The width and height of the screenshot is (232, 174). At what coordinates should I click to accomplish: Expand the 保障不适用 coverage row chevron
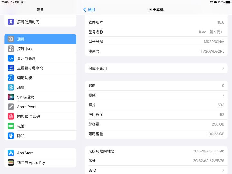point(223,68)
